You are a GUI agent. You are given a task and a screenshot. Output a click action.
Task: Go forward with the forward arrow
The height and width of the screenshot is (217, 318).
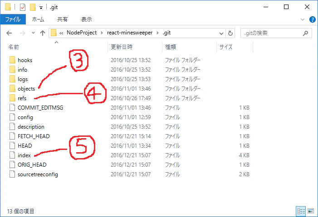(23, 33)
